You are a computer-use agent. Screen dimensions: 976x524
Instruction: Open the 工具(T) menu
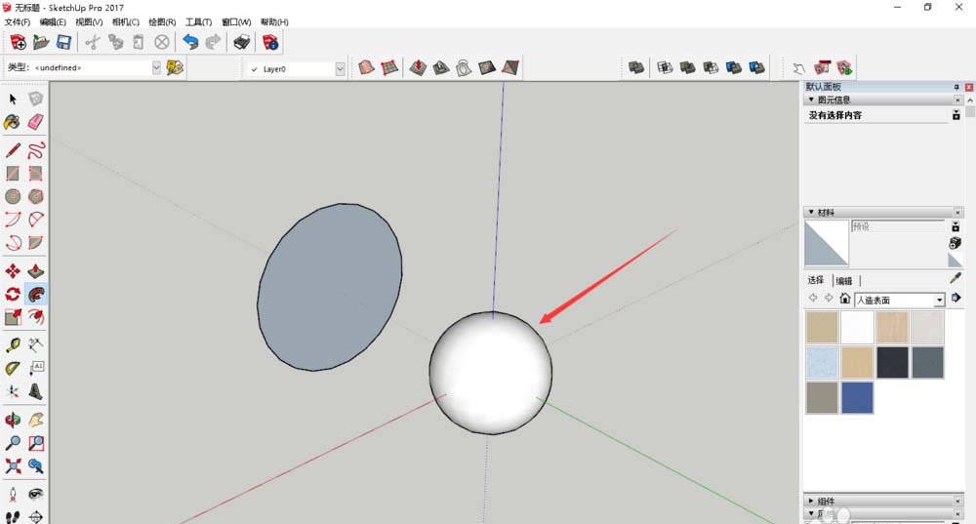tap(198, 21)
